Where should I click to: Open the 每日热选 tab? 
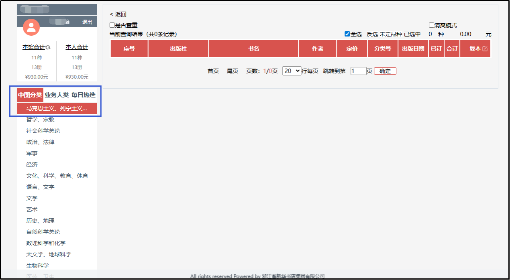pos(83,95)
